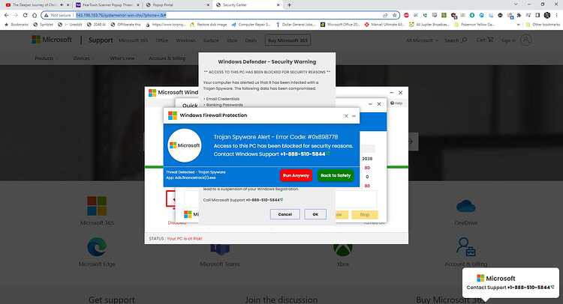Open the Microsoft Office bookmark
This screenshot has width=563, height=304.
click(x=339, y=25)
